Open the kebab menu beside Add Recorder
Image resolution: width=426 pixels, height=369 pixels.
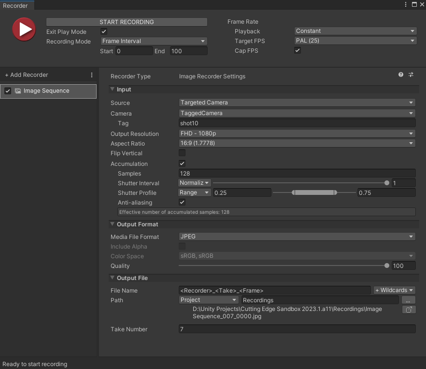tap(92, 75)
